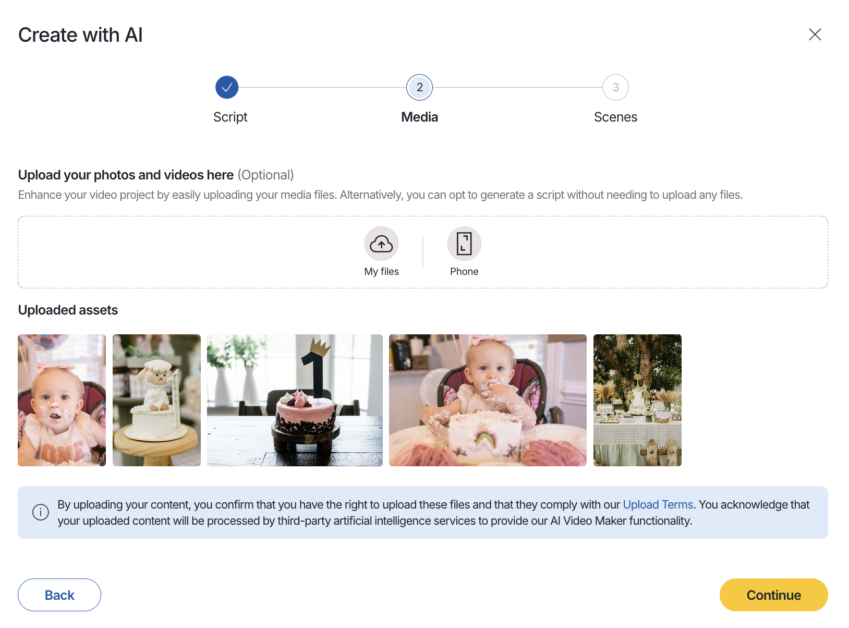The height and width of the screenshot is (628, 849).
Task: Select the baby smashing cake thumbnail
Action: click(x=488, y=400)
